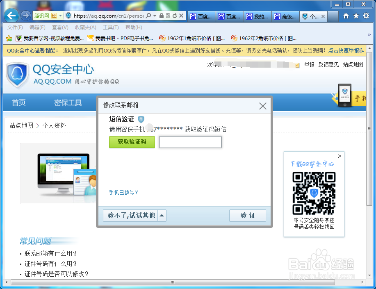This screenshot has height=289, width=376.
Task: Click the mail envelope icon beside welcome text
Action: (297, 65)
